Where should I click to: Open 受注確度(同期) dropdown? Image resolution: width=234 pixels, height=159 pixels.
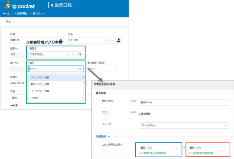pos(102,69)
